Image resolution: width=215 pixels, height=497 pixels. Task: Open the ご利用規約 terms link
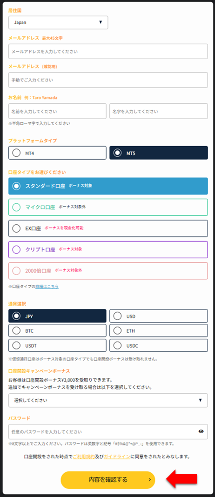click(x=84, y=457)
